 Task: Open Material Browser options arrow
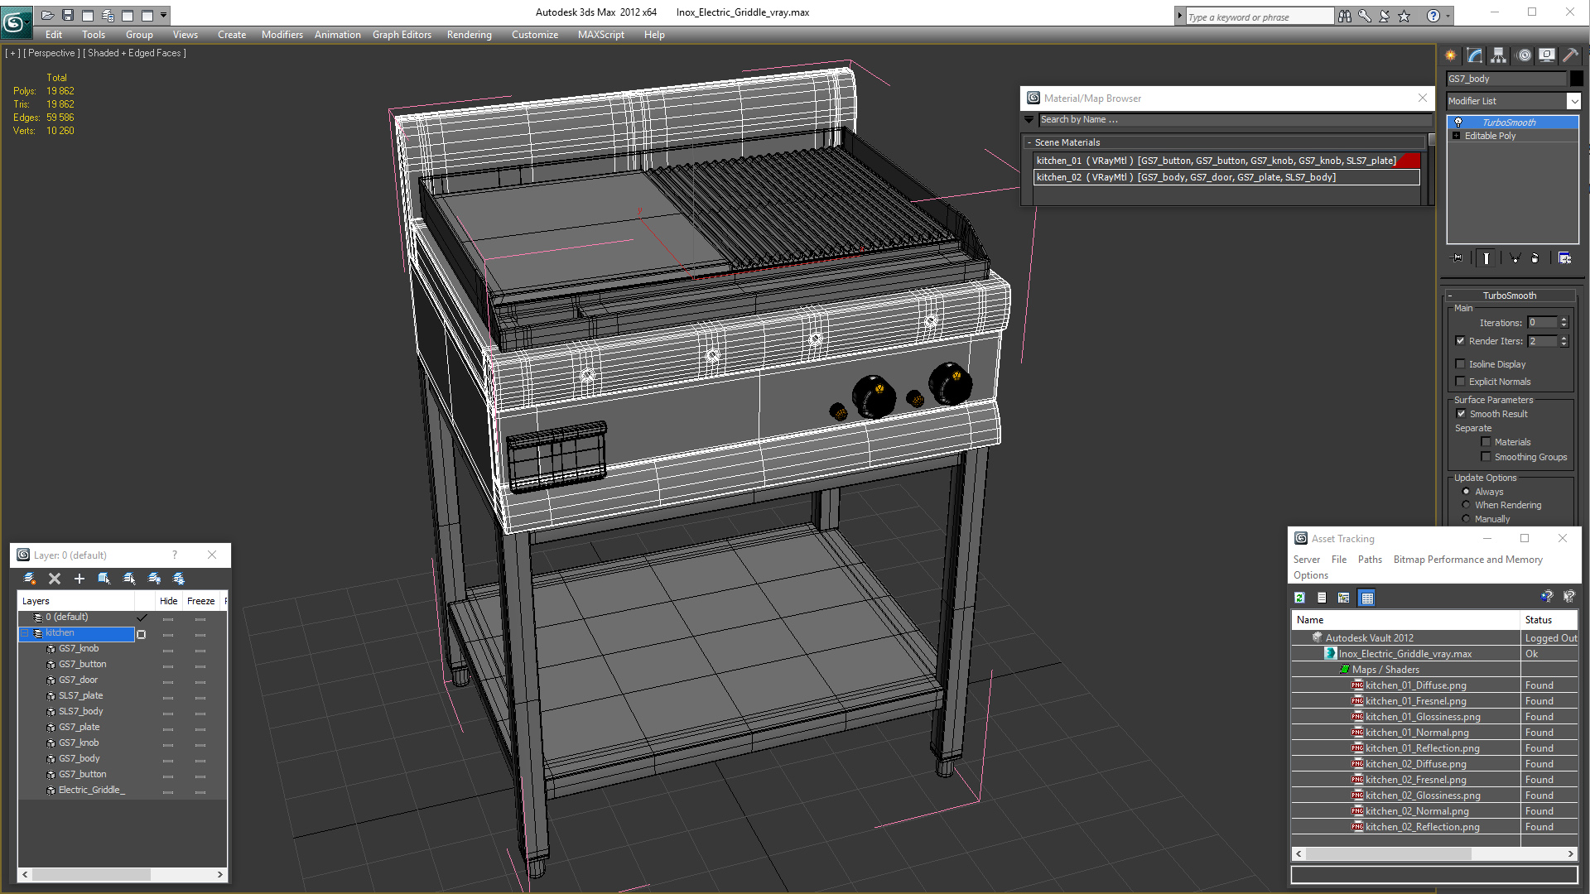(1029, 120)
